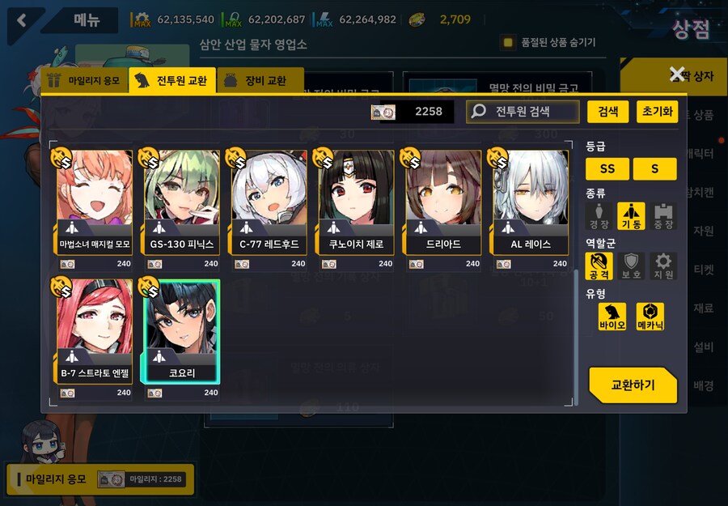Screen dimensions: 728x506
Task: Select the 보호 defender role shield icon
Action: click(x=631, y=266)
